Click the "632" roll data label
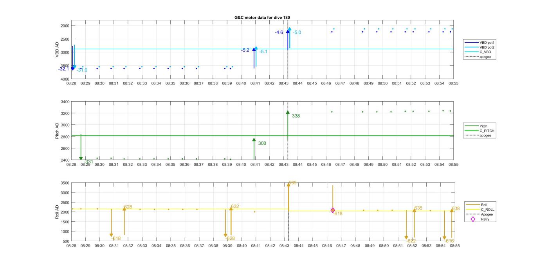 click(235, 206)
